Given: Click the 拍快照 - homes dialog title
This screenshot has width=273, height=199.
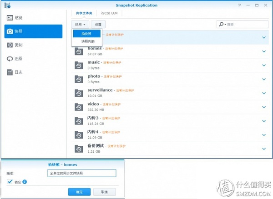Looking at the screenshot, I should pos(62,164).
